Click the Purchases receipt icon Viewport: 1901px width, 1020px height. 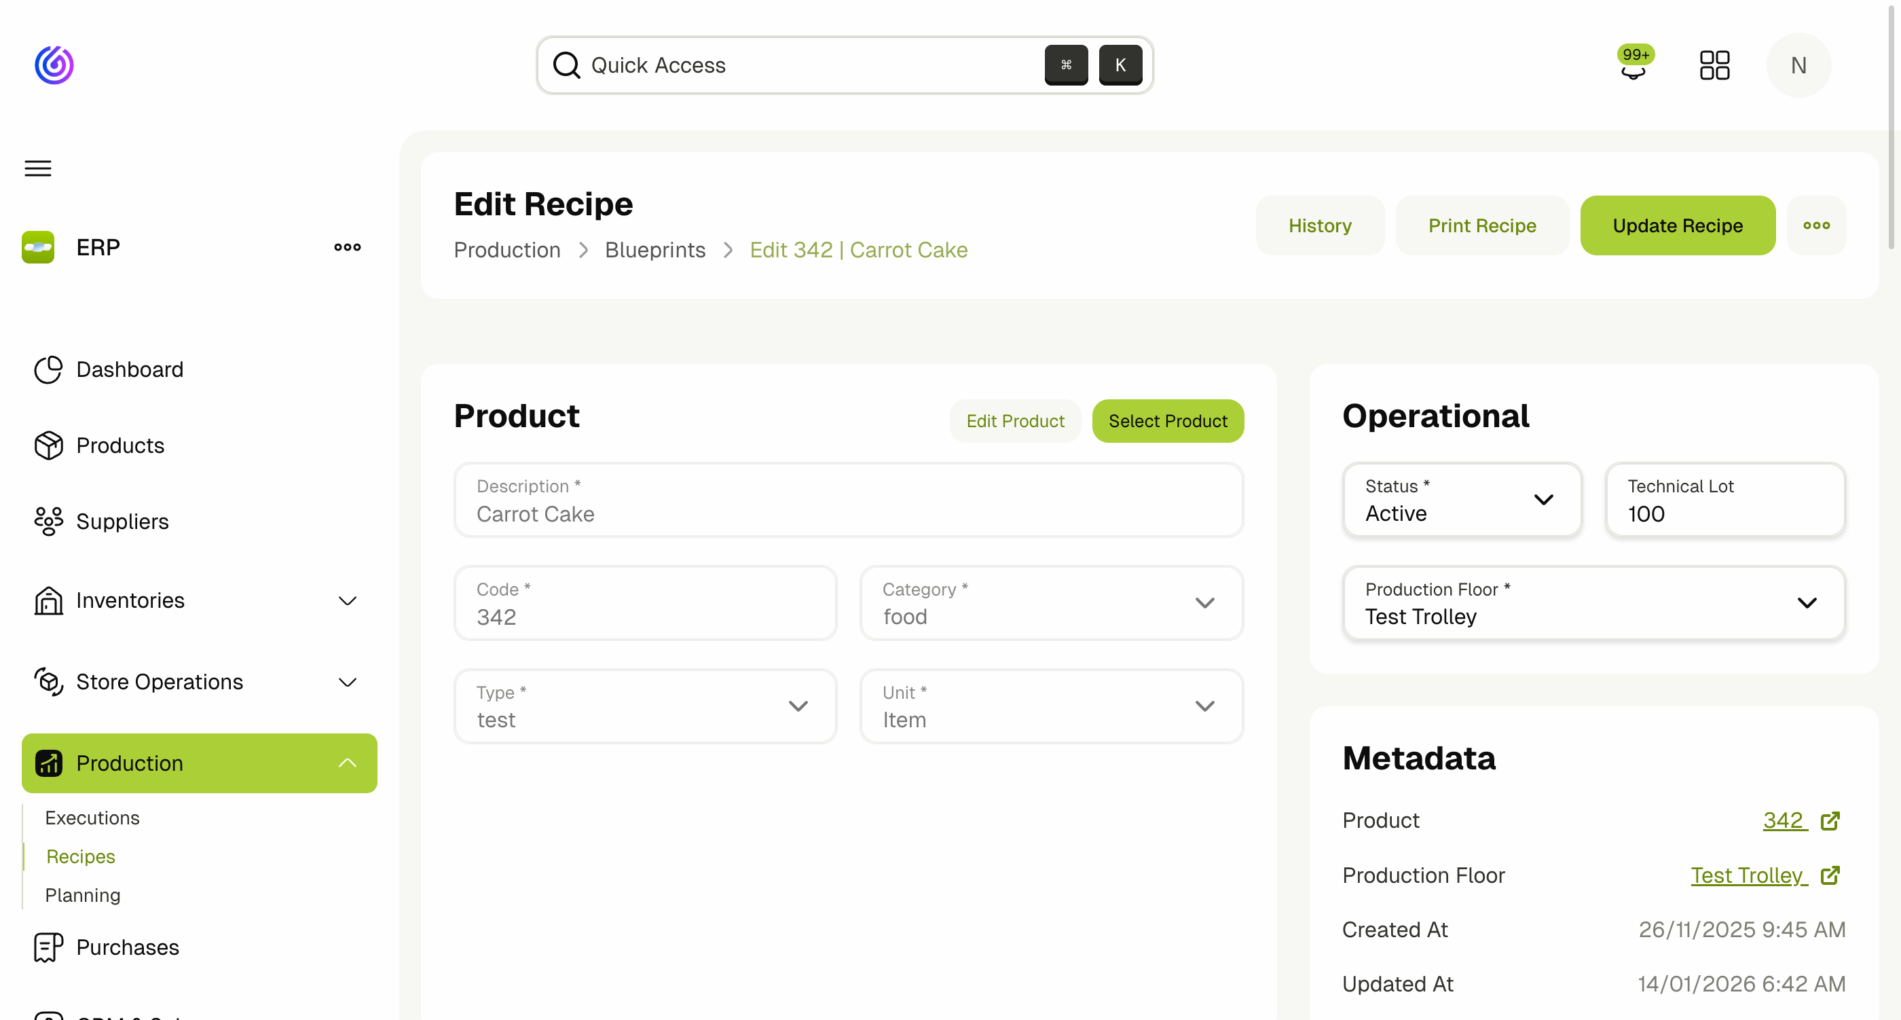(48, 947)
